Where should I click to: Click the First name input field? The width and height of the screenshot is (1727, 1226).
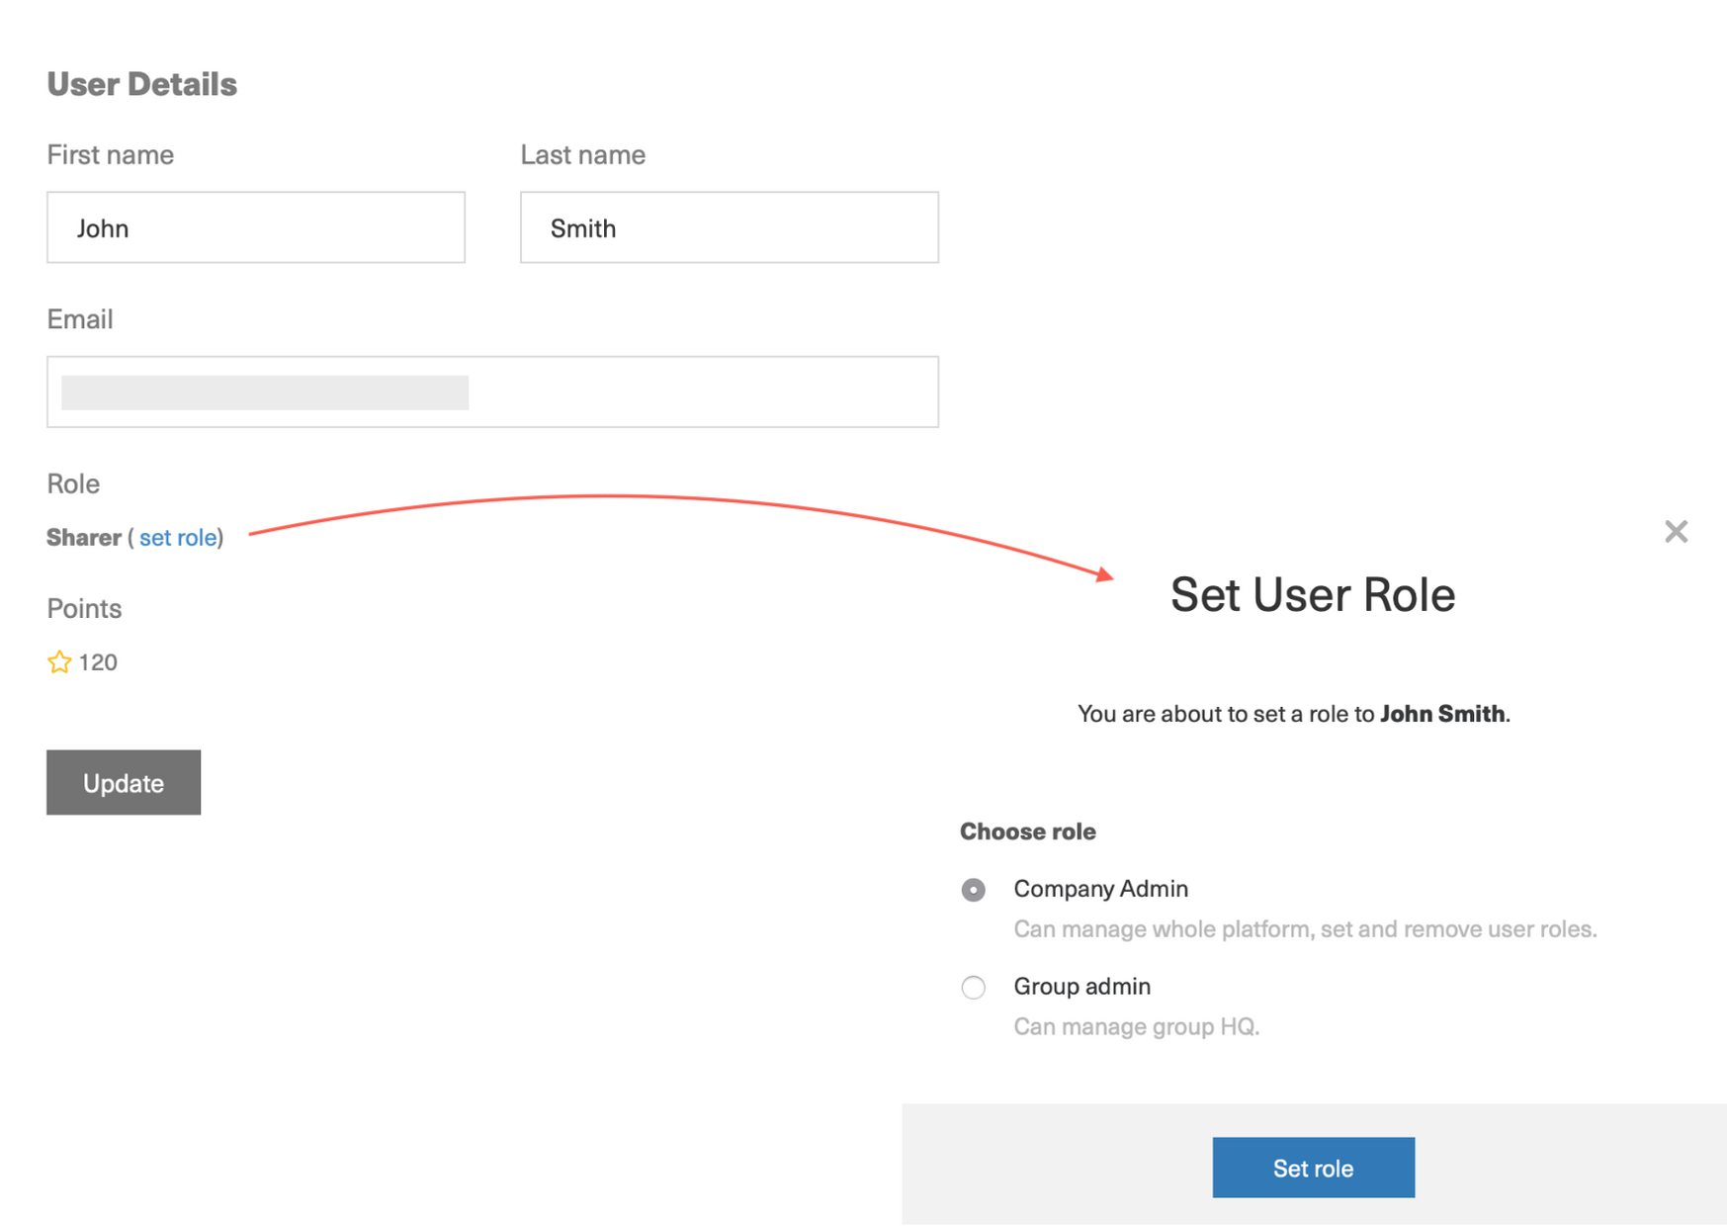click(256, 227)
